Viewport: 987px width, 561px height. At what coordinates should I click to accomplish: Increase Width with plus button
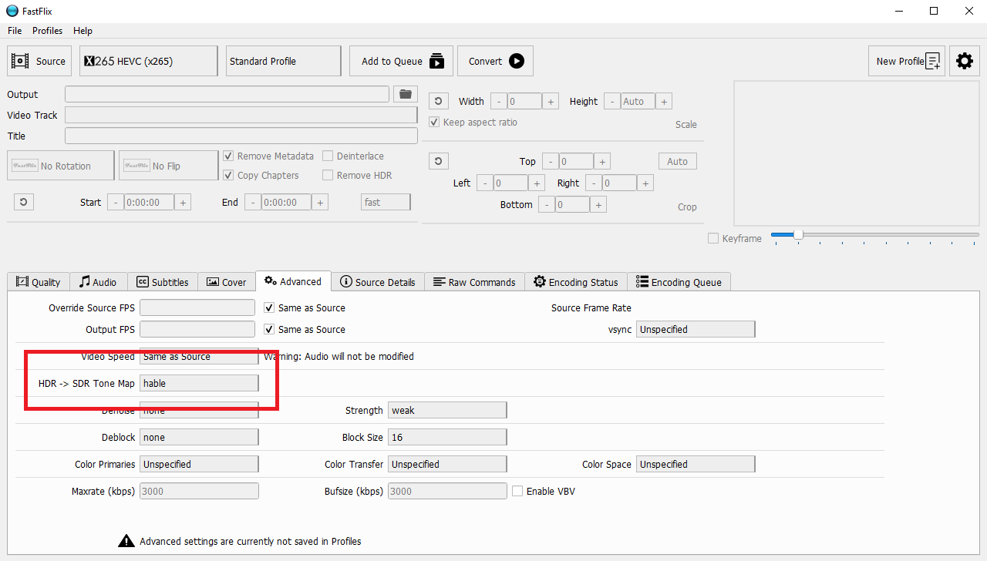coord(551,101)
